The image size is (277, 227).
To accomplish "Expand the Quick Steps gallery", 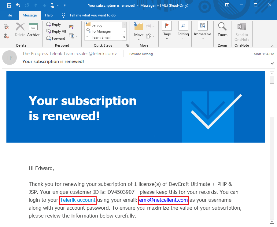I will pos(124,37).
